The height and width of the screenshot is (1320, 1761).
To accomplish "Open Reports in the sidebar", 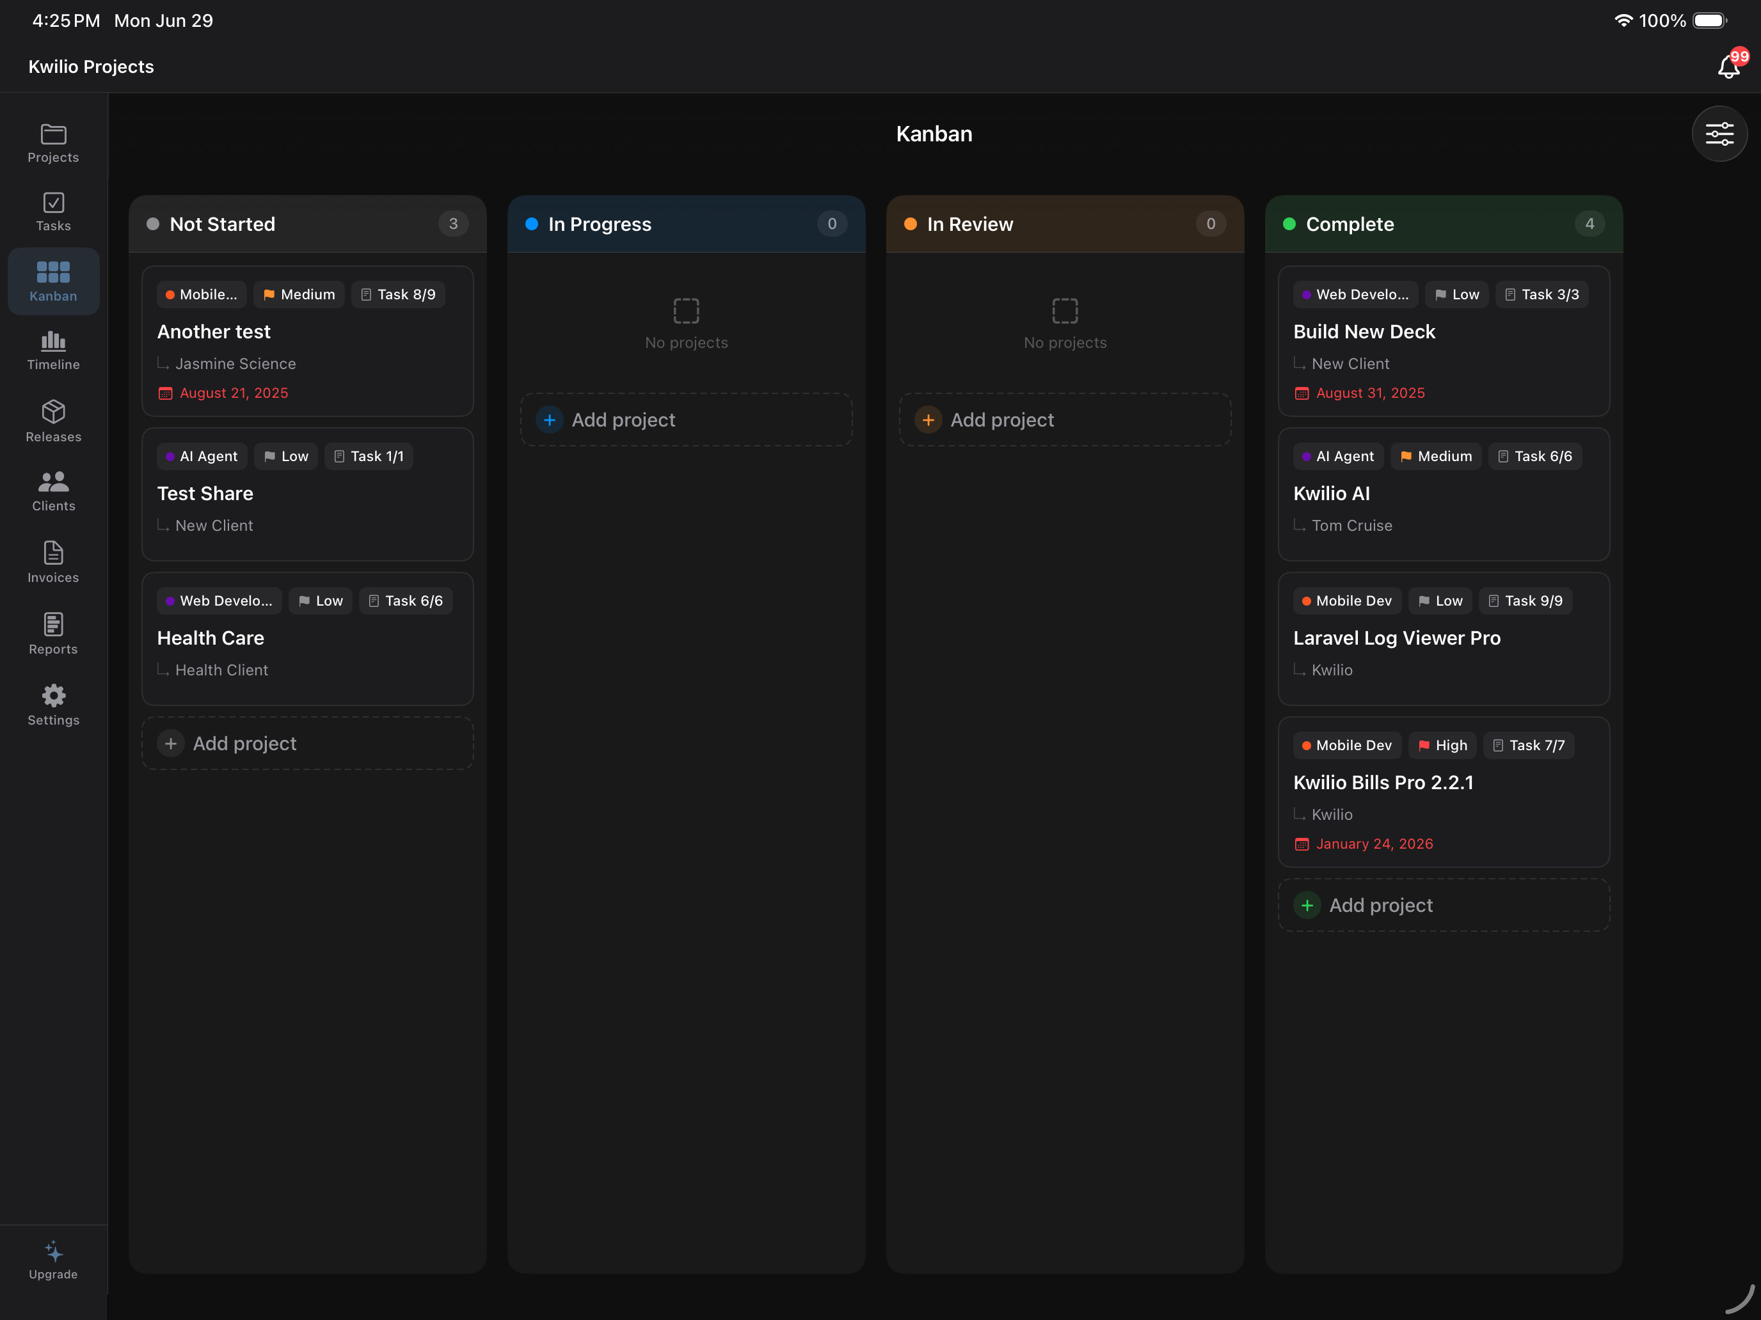I will [53, 634].
